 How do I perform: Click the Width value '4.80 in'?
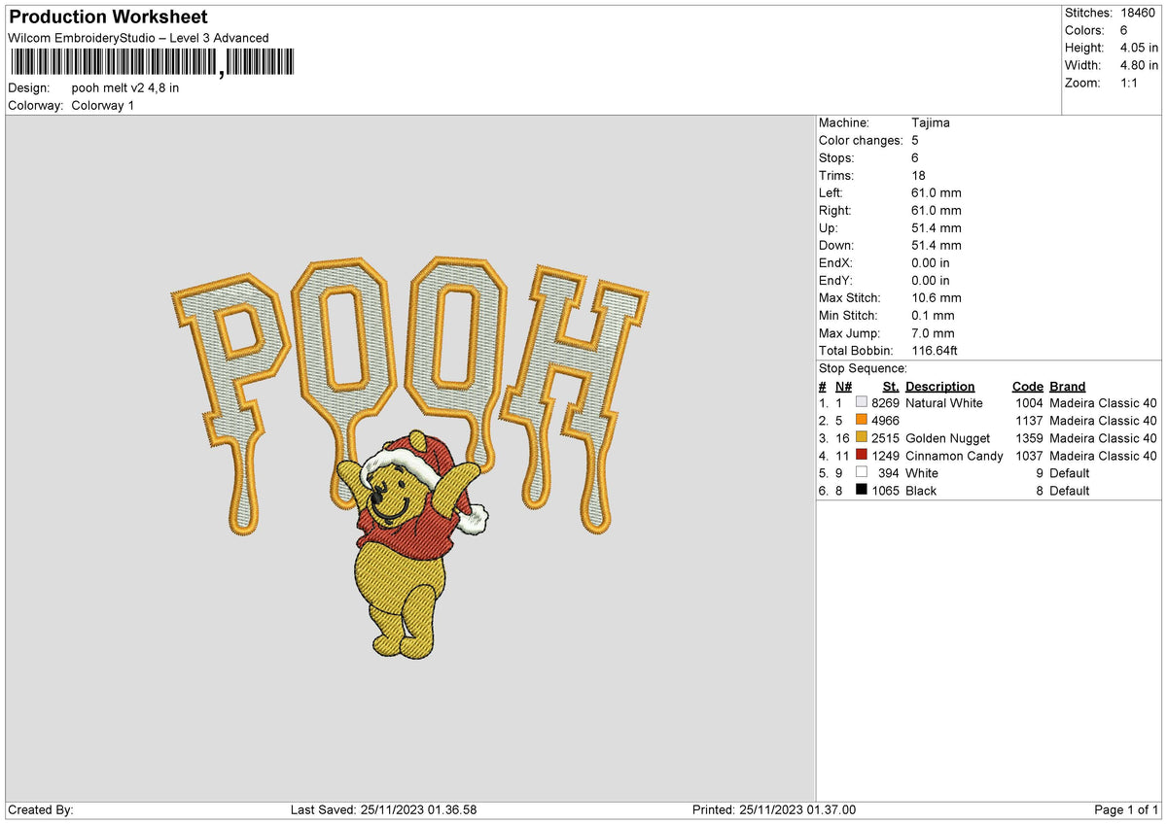(1139, 65)
